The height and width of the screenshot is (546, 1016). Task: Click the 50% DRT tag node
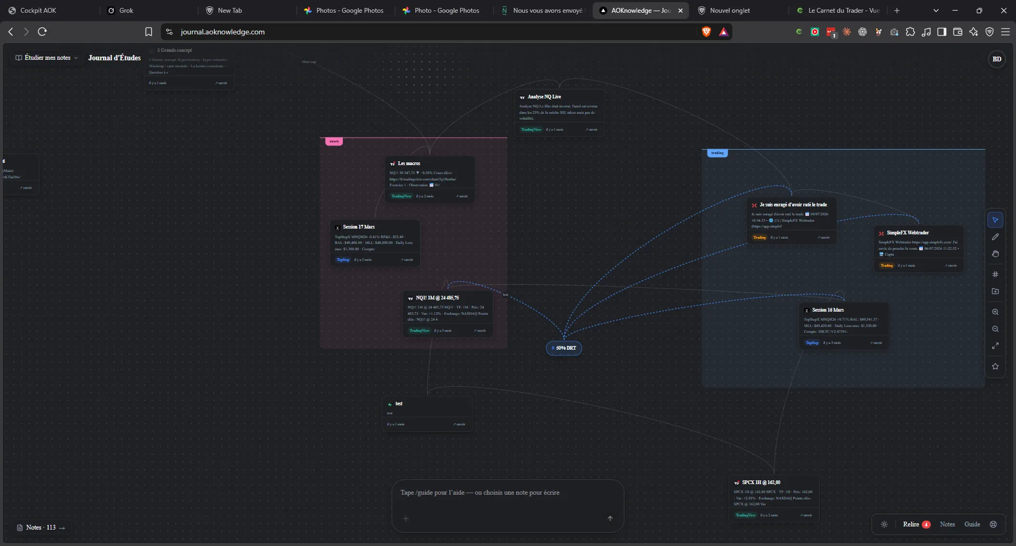(564, 348)
